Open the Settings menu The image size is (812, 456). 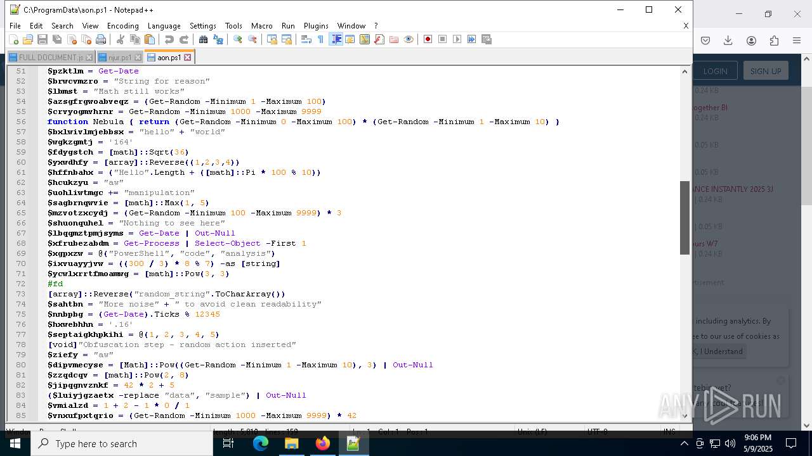tap(203, 26)
